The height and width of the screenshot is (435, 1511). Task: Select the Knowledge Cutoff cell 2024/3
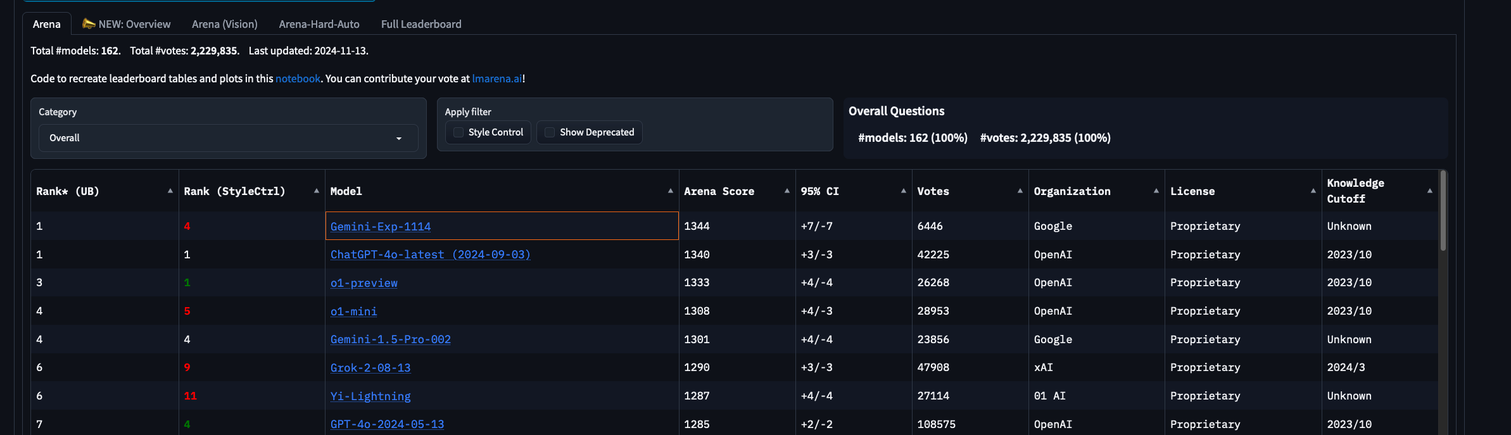coord(1380,367)
